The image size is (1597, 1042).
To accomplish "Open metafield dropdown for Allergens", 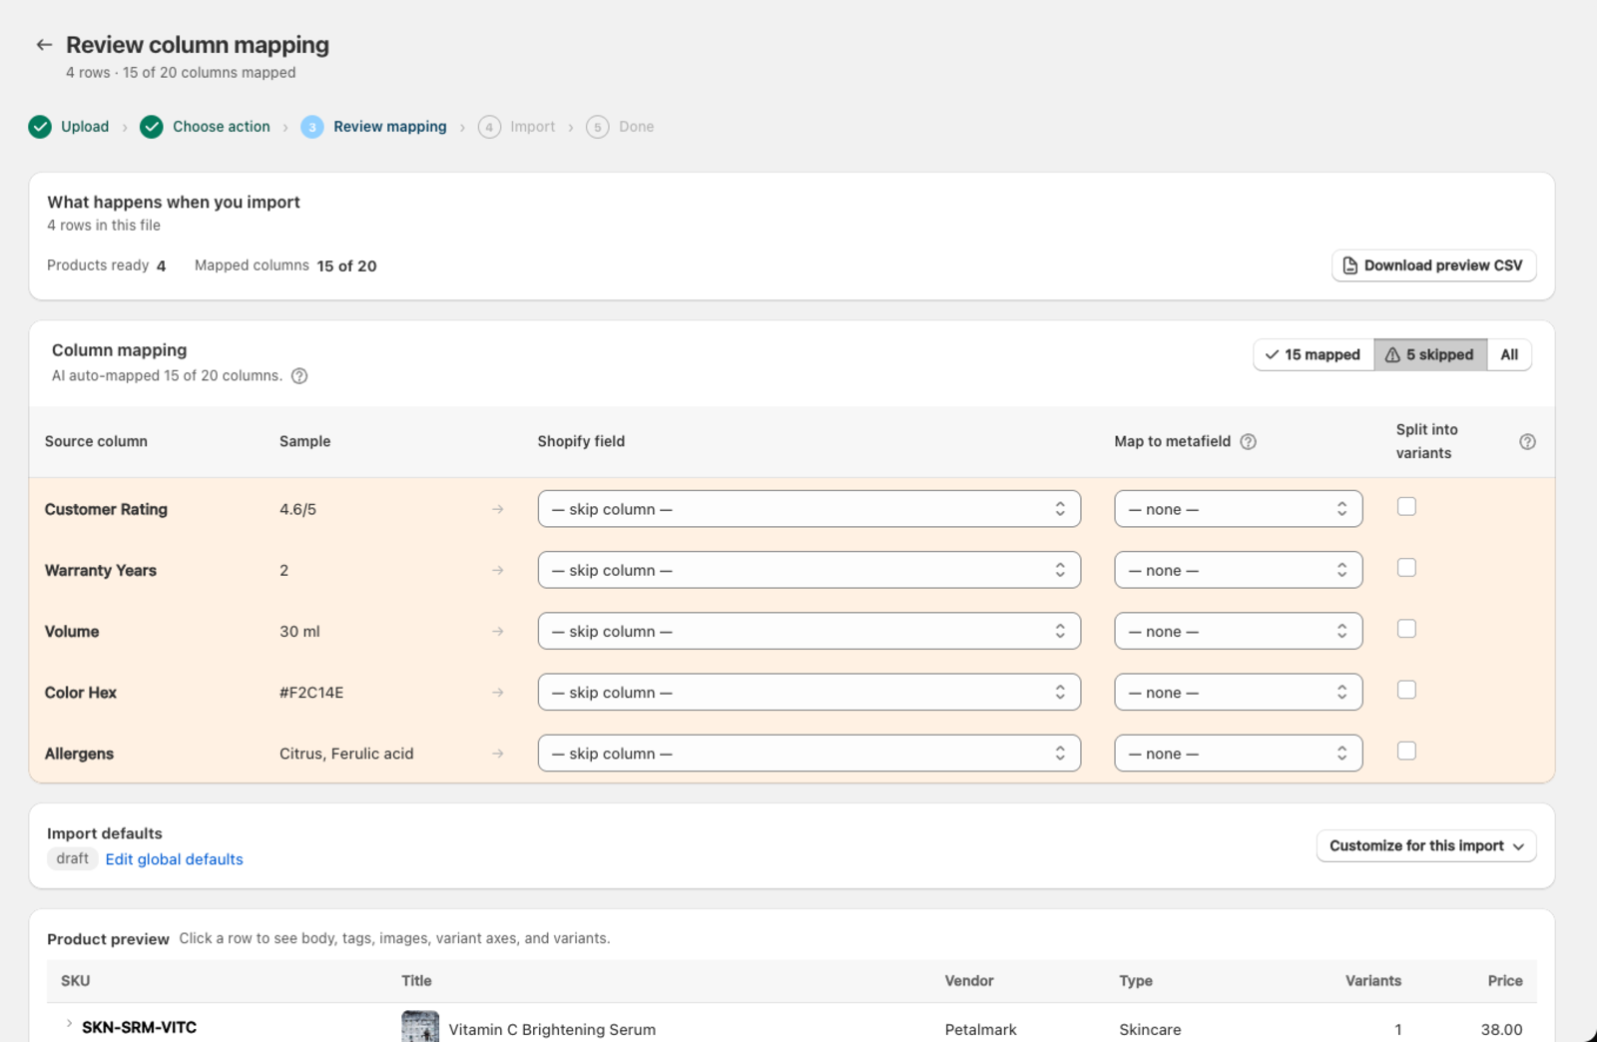I will coord(1239,753).
